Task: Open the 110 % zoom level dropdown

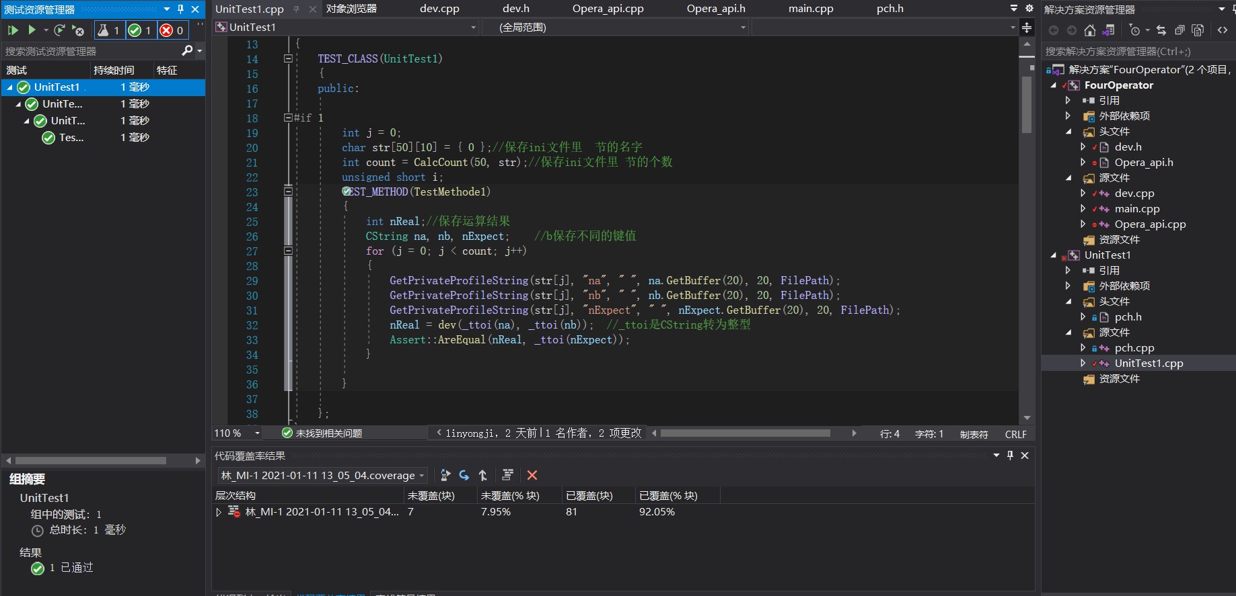Action: point(257,433)
